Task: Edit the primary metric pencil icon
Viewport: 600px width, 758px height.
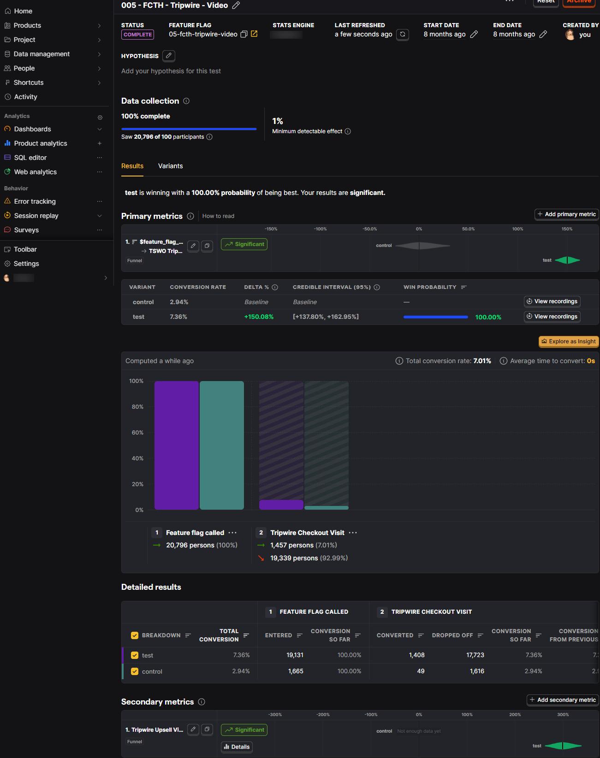Action: pos(193,246)
